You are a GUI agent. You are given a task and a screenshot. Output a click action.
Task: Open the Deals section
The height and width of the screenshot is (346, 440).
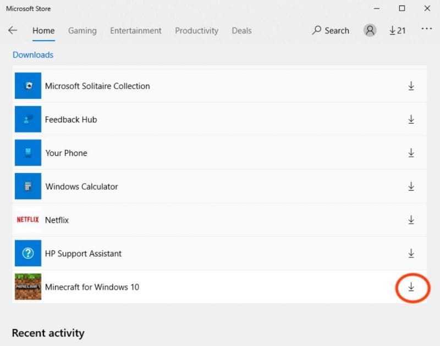(x=241, y=31)
